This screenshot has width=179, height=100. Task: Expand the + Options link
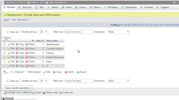(x=6, y=38)
